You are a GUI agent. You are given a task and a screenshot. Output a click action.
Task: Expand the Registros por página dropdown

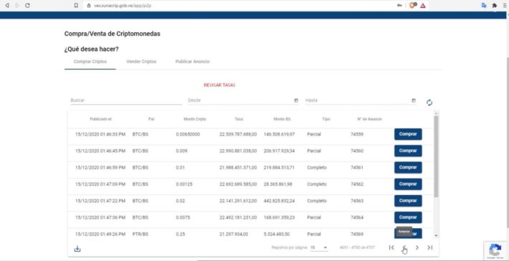[319, 247]
